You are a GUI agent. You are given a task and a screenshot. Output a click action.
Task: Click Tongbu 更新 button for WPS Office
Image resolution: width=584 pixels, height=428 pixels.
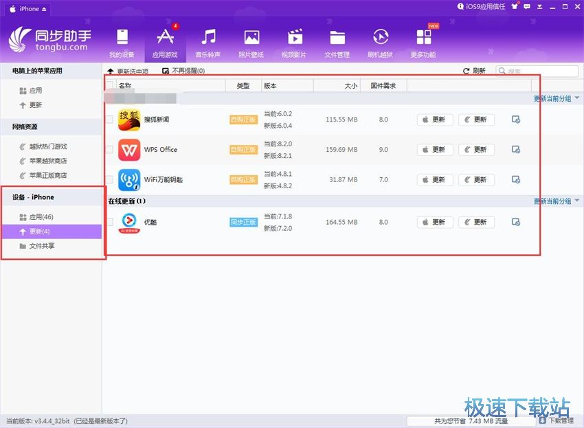pos(476,150)
